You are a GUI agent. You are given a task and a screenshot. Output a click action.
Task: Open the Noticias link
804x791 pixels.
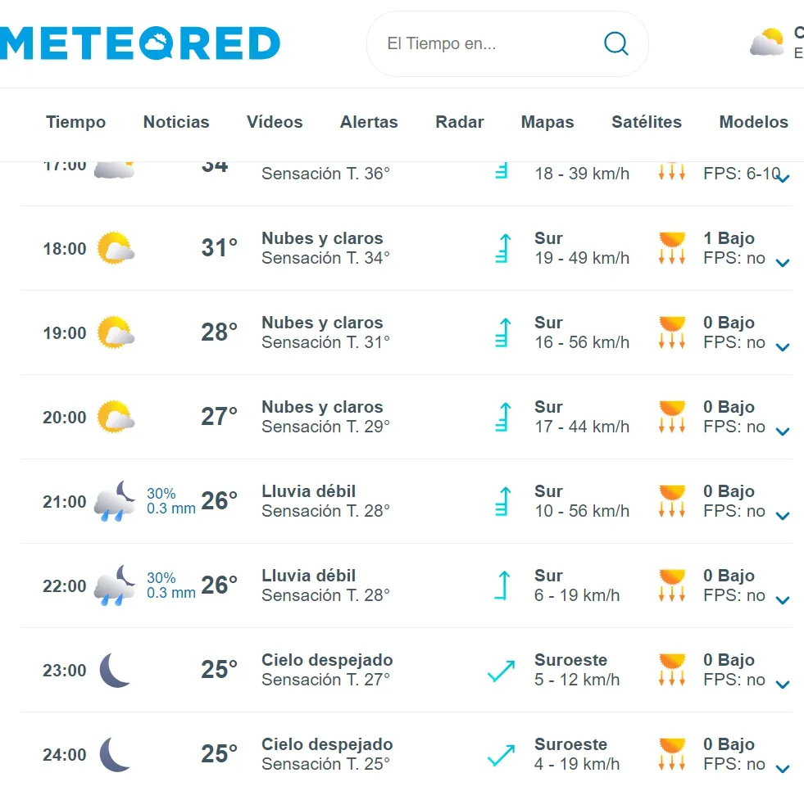(176, 122)
